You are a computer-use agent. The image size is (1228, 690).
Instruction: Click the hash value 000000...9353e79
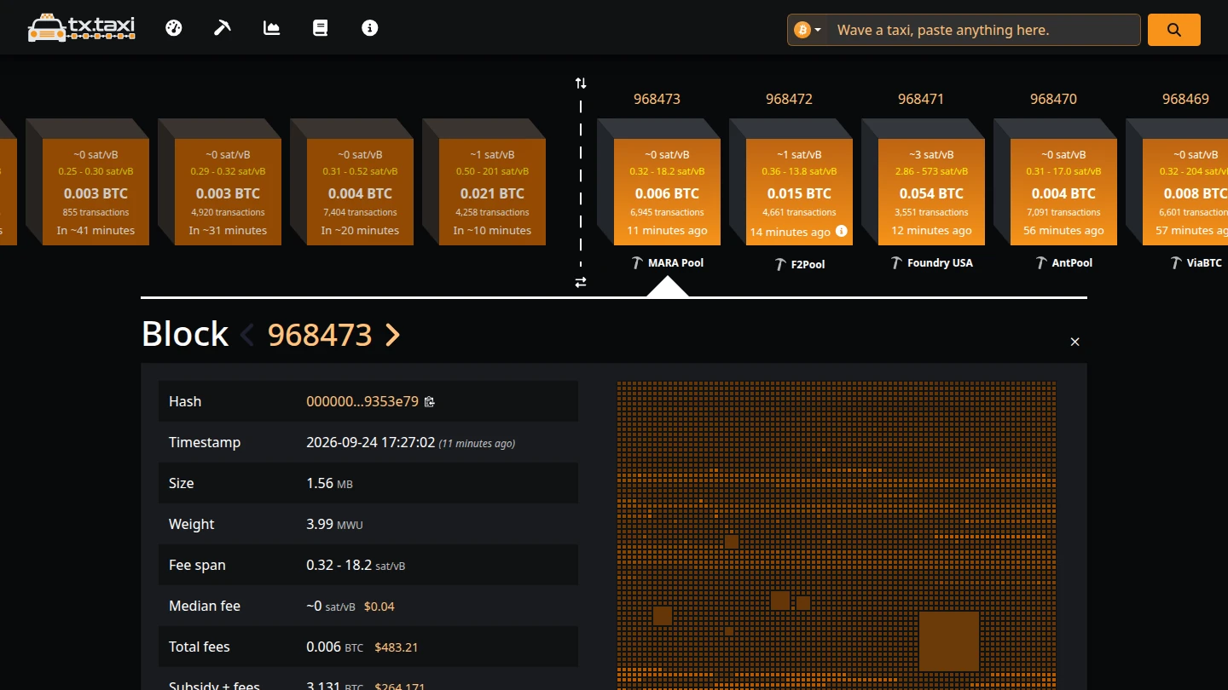pyautogui.click(x=362, y=401)
